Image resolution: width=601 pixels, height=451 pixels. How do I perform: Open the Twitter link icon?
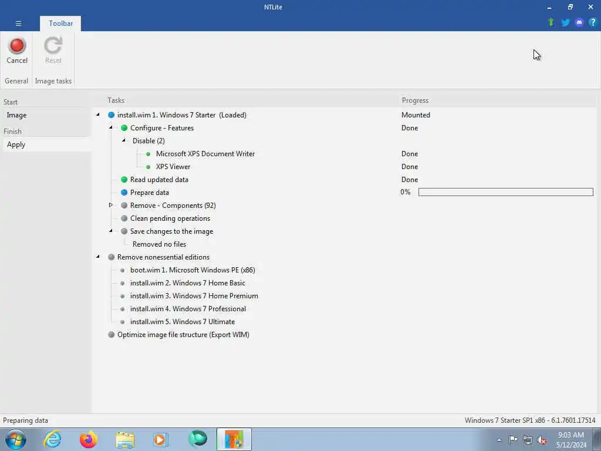(565, 22)
